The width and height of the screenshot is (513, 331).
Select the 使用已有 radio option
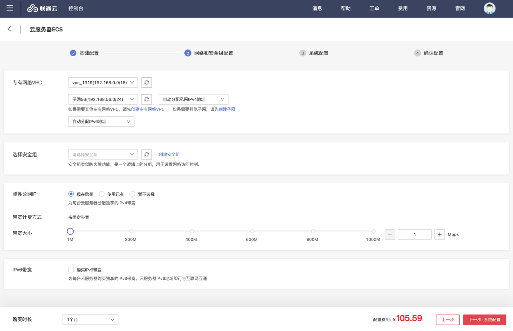tap(102, 194)
